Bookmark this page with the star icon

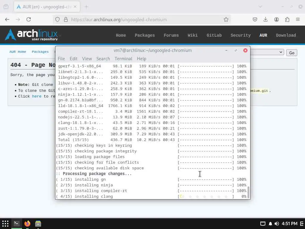click(x=226, y=19)
